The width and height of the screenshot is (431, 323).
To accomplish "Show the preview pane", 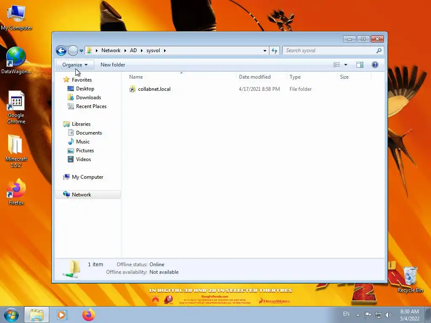I will (360, 65).
